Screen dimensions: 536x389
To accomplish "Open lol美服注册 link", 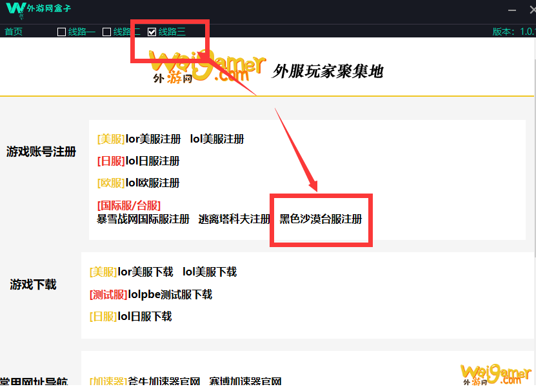I will (217, 139).
